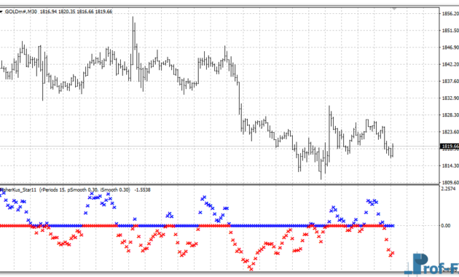Click the chart shift triangle marker at top
This screenshot has height=277, width=459.
[x=394, y=9]
